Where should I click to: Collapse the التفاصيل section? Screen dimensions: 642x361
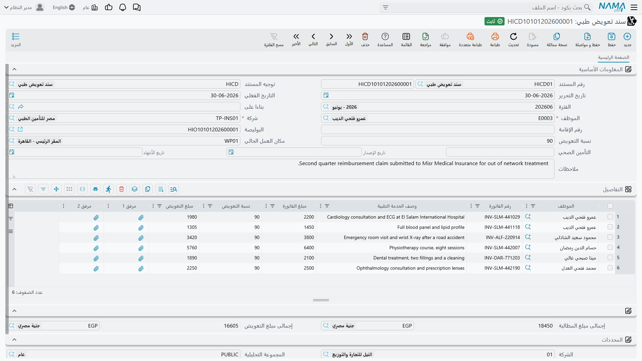(x=14, y=189)
